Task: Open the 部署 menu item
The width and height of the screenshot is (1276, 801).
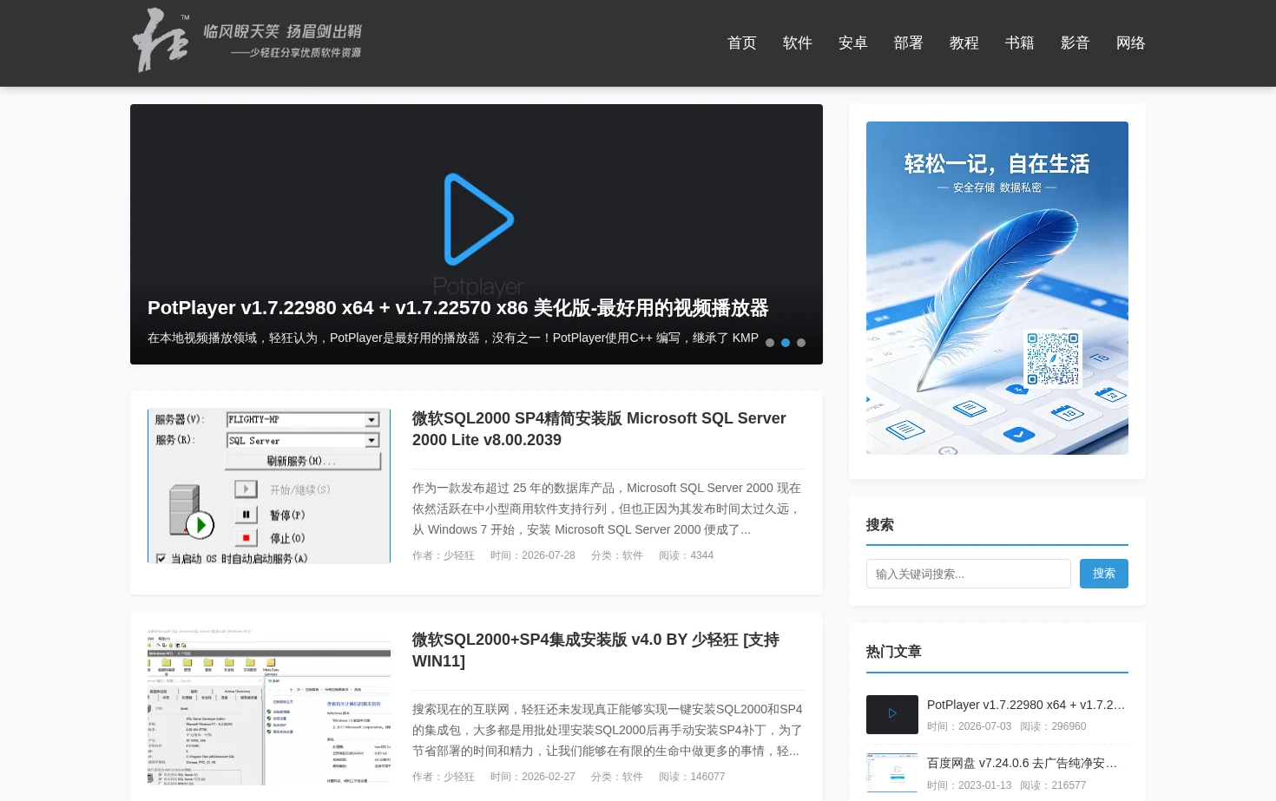Action: (909, 43)
